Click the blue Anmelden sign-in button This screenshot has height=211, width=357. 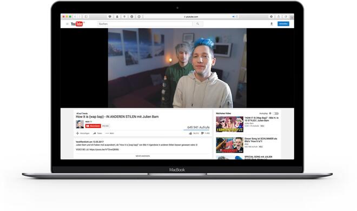(283, 24)
